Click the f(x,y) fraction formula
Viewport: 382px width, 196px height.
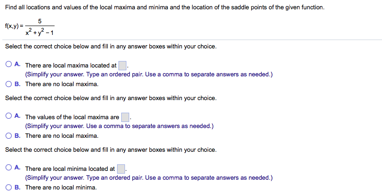point(30,27)
